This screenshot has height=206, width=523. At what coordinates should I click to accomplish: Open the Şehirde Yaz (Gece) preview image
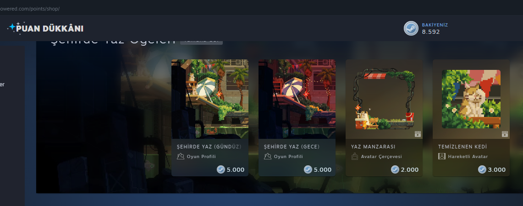tap(297, 99)
